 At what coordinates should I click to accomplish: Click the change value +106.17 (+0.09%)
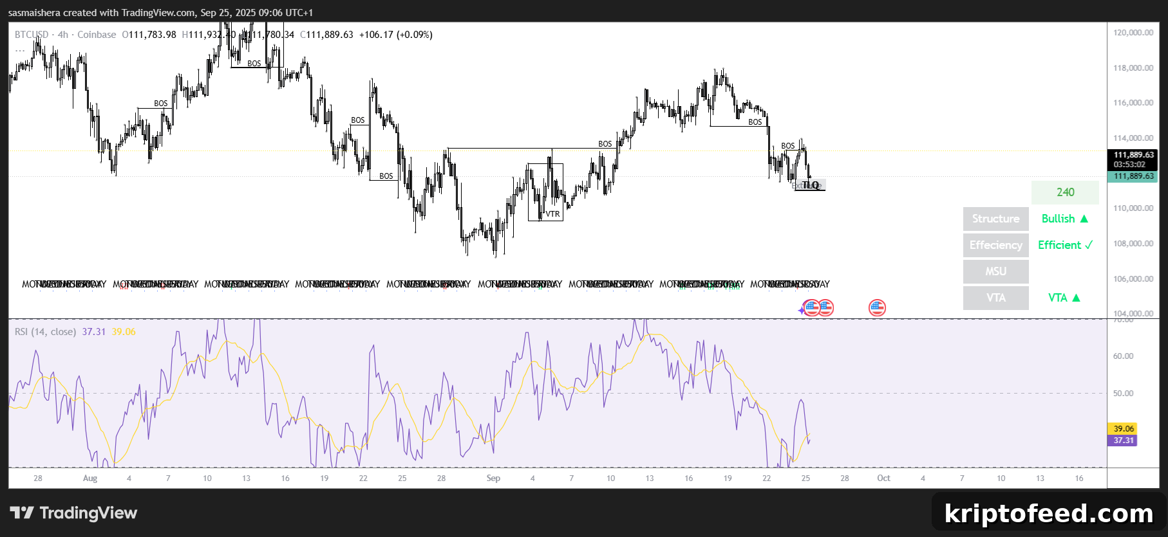[395, 35]
